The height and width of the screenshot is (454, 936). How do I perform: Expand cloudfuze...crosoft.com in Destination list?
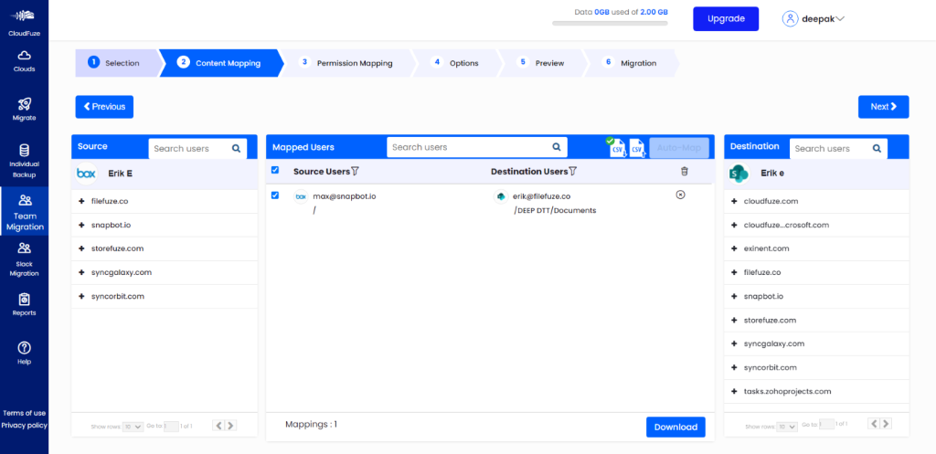click(x=734, y=225)
